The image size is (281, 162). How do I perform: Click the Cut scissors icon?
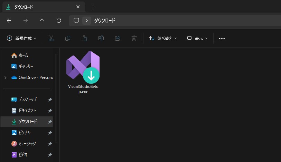coord(51,38)
